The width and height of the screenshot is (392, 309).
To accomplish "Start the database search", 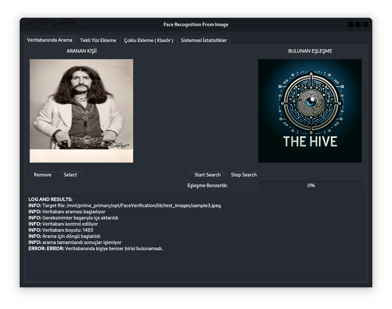I will pyautogui.click(x=207, y=175).
